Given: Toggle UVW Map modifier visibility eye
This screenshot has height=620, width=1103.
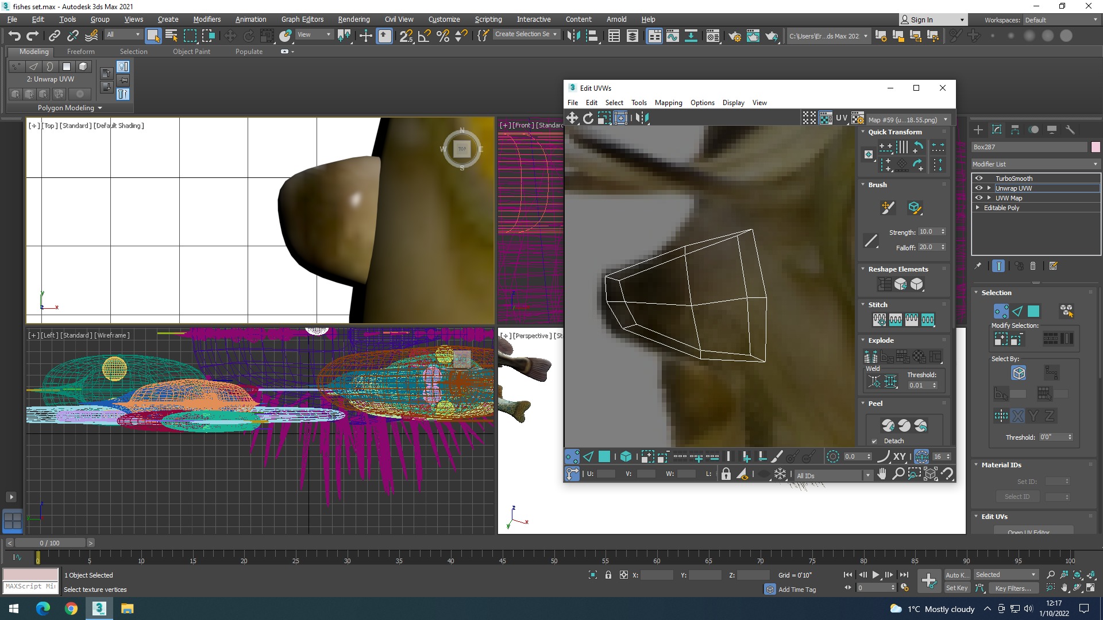Looking at the screenshot, I should [979, 197].
